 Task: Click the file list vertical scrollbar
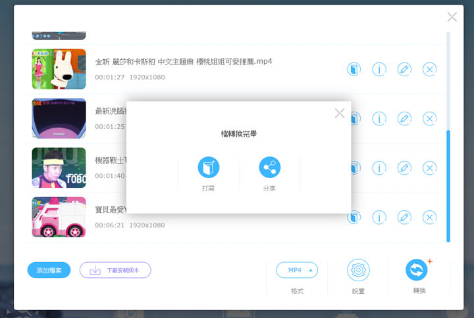(448, 186)
